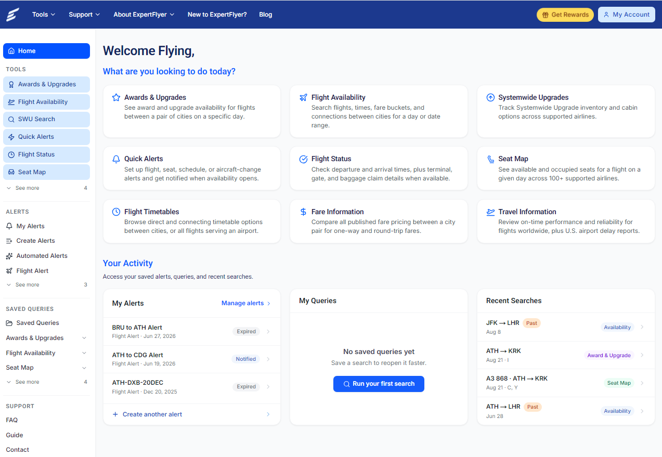Click the clock icon on Flight Timetables card
The height and width of the screenshot is (457, 662).
coord(116,212)
